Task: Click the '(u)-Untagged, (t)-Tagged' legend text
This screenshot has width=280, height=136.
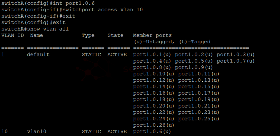Action: tap(172, 42)
